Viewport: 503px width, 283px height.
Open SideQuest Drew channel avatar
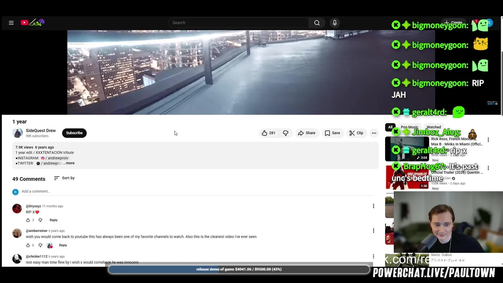18,133
